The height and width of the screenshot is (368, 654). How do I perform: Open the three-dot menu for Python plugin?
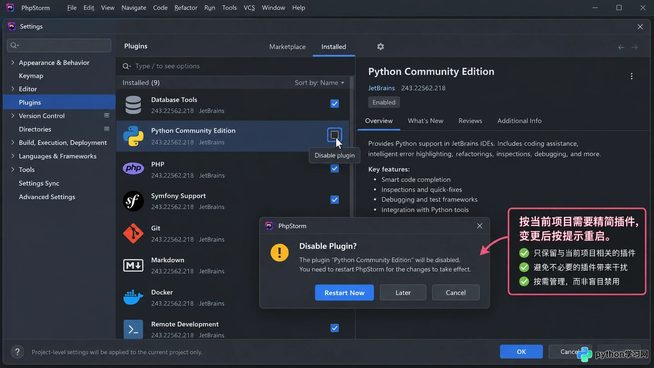pyautogui.click(x=631, y=76)
